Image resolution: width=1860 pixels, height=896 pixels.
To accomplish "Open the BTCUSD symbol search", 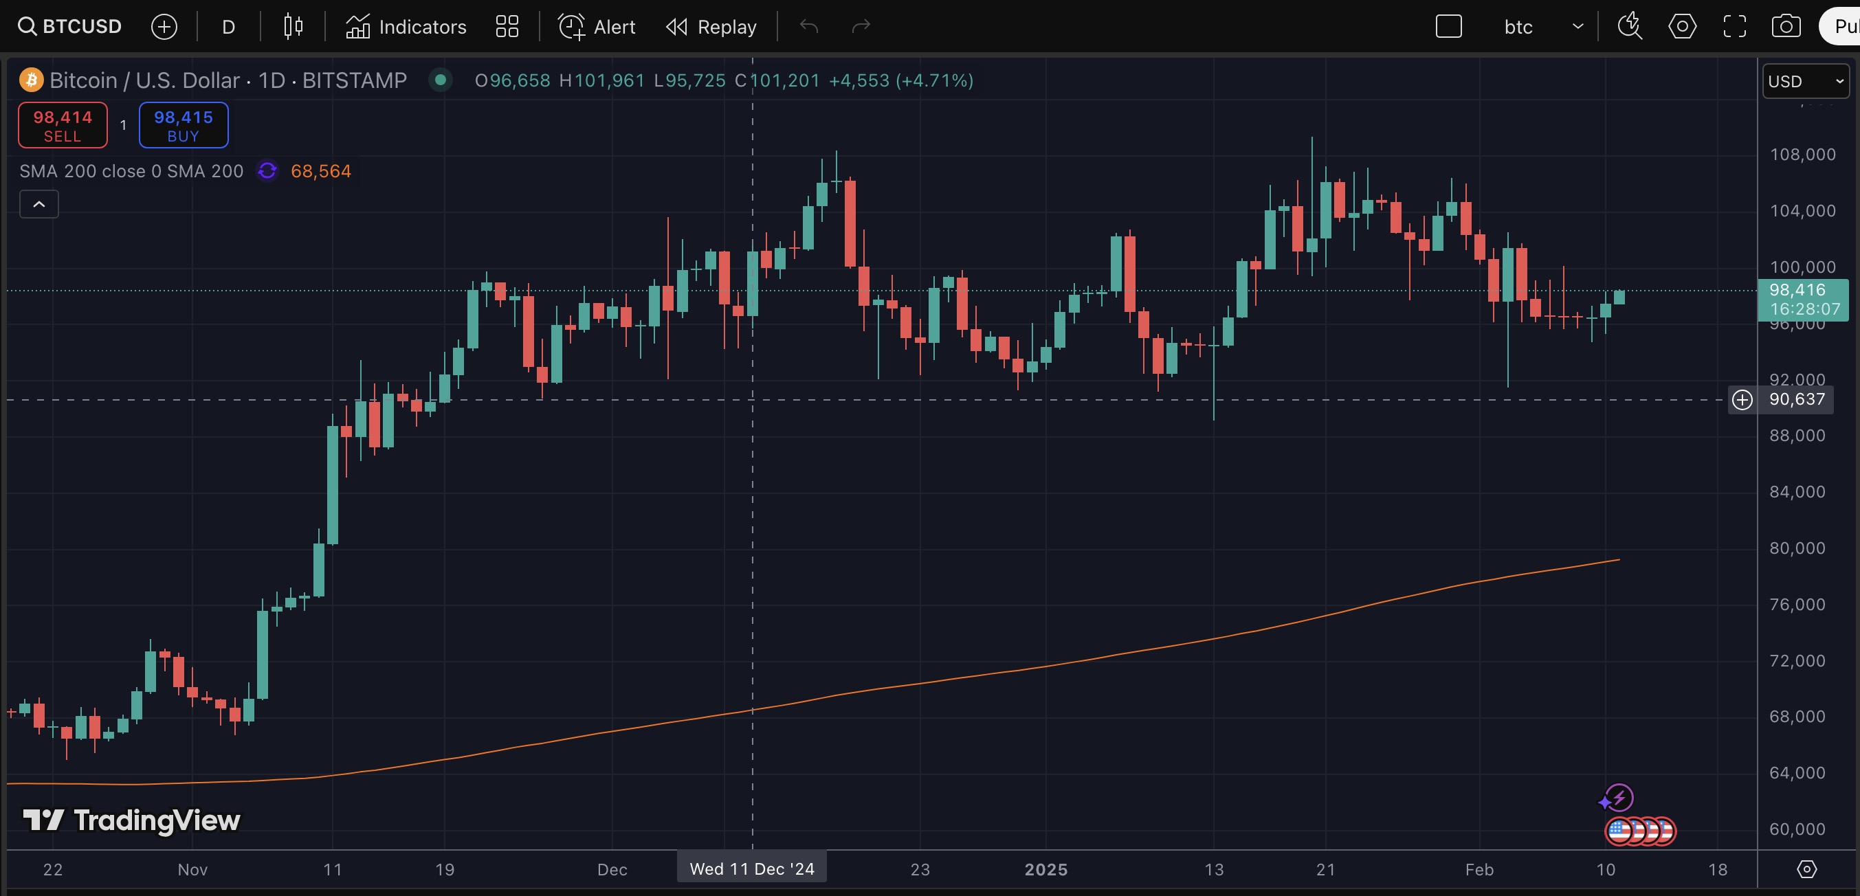I will pyautogui.click(x=70, y=27).
